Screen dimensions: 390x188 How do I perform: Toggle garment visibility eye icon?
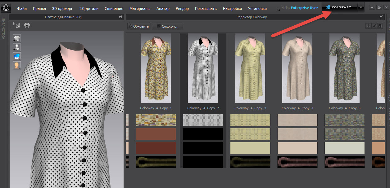17,38
